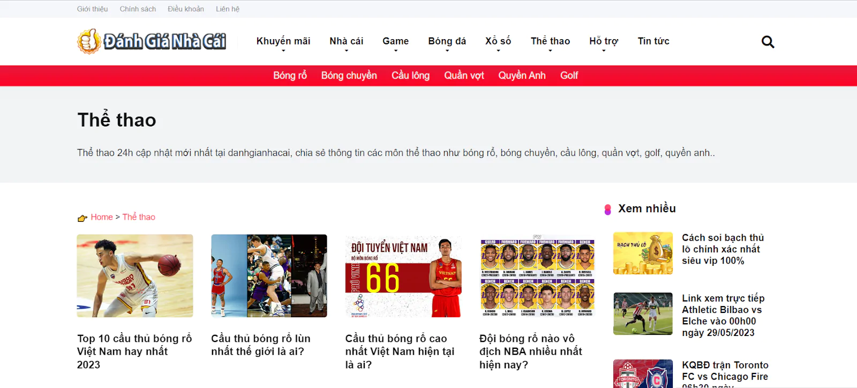
Task: Go to the Bóng rổ subcategory
Action: coord(290,76)
